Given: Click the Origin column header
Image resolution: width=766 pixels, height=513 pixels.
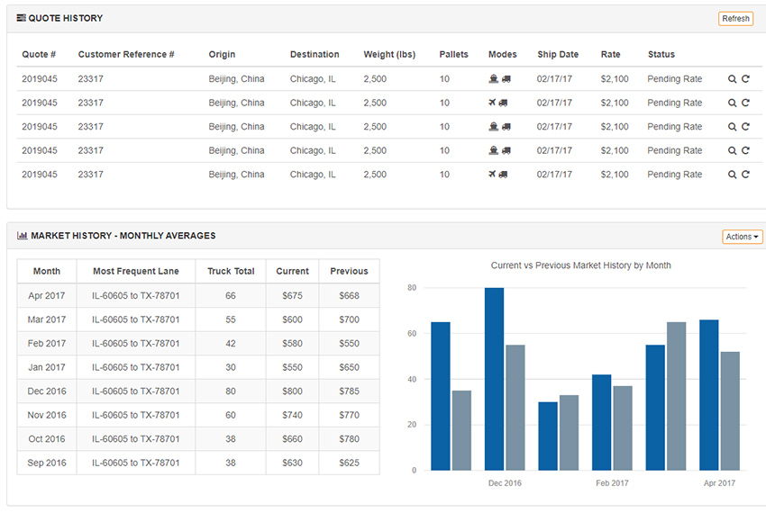Looking at the screenshot, I should click(x=222, y=54).
